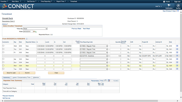Go to Next Week link
This screenshot has width=182, height=102.
pos(86,29)
